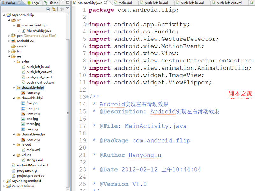Expand bin folder node
255x191 pixels.
[9, 51]
